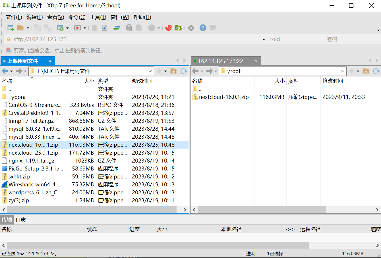Launch Xshell via red swirl icon

169,28
